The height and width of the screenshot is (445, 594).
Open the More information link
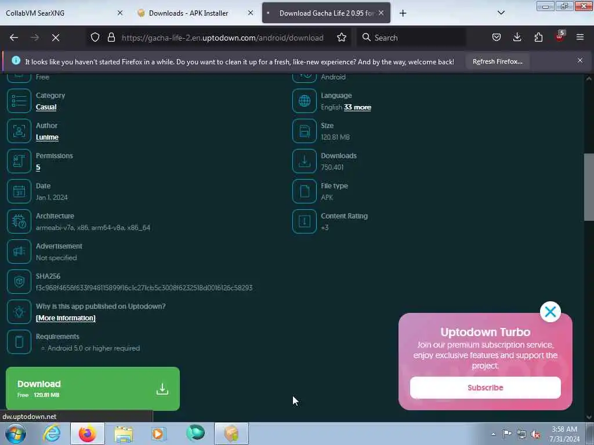point(66,318)
